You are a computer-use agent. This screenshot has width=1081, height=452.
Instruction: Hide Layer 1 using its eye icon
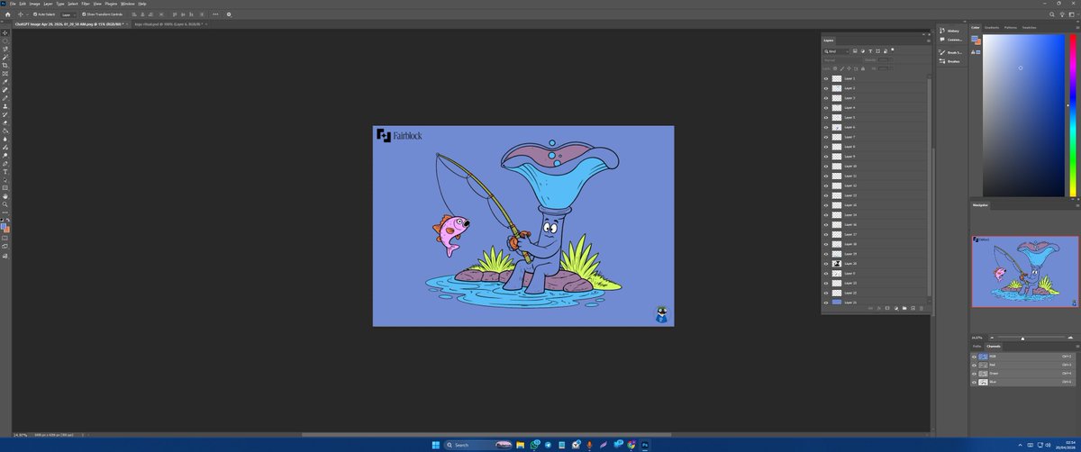coord(826,78)
